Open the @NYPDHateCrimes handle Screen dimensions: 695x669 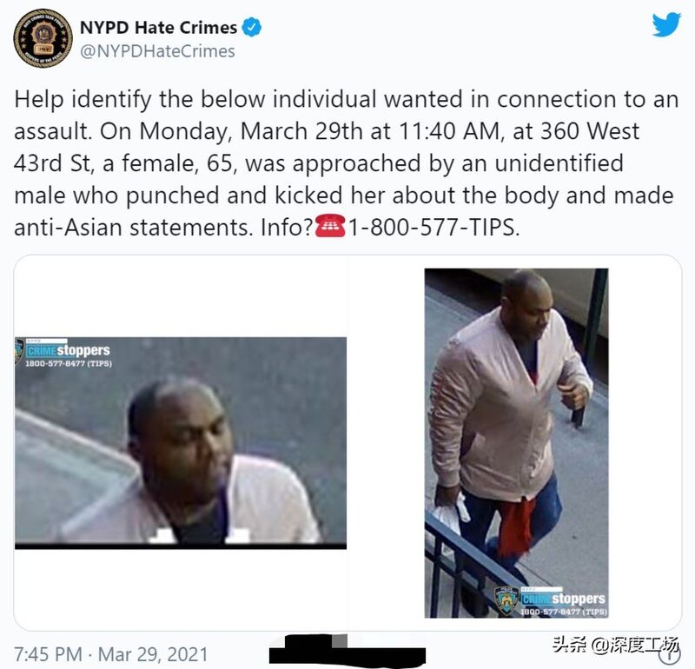coord(157,51)
